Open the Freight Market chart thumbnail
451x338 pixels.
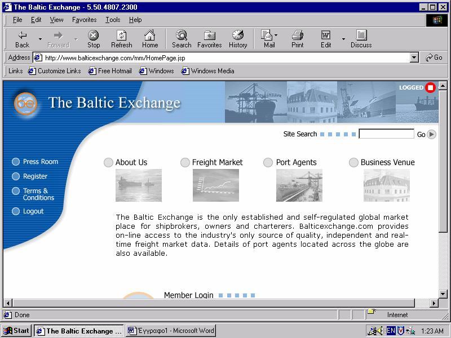point(216,185)
